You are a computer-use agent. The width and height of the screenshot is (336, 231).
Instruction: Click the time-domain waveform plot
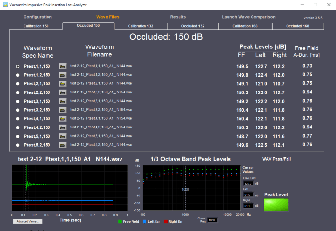[70, 188]
